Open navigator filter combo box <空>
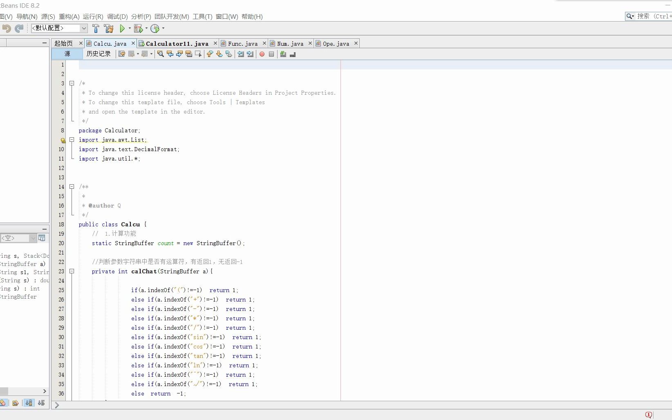The height and width of the screenshot is (420, 672). coord(18,238)
